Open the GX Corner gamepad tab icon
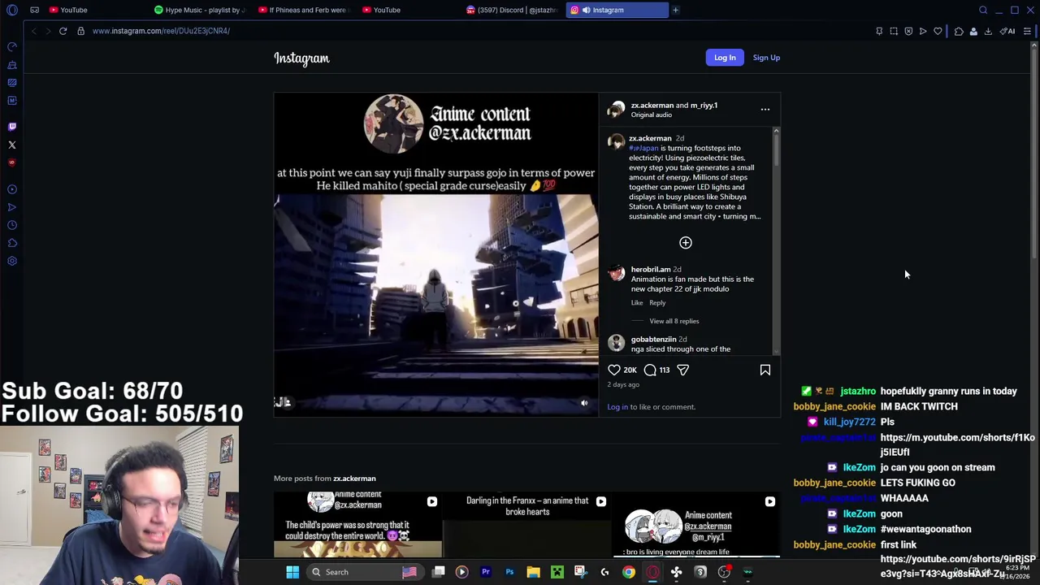Screen dimensions: 1040x585 [x=34, y=10]
